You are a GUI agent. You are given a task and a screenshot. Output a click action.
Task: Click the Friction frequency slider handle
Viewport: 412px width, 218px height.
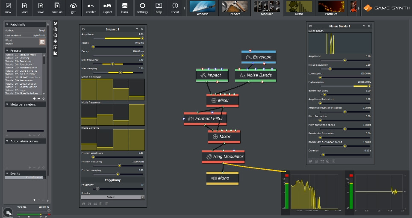(x=120, y=166)
